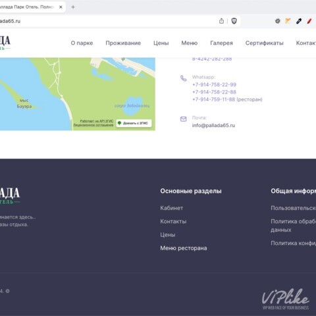Screen dimensions: 316x316
Task: Go to Цены in top navigation
Action: pyautogui.click(x=161, y=43)
